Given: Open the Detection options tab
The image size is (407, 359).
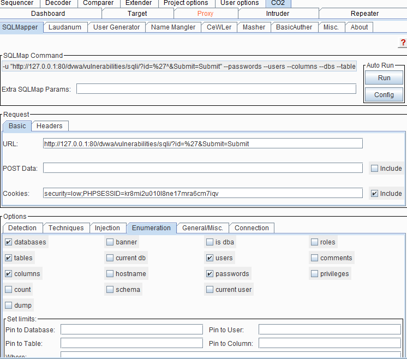Looking at the screenshot, I should pyautogui.click(x=22, y=228).
